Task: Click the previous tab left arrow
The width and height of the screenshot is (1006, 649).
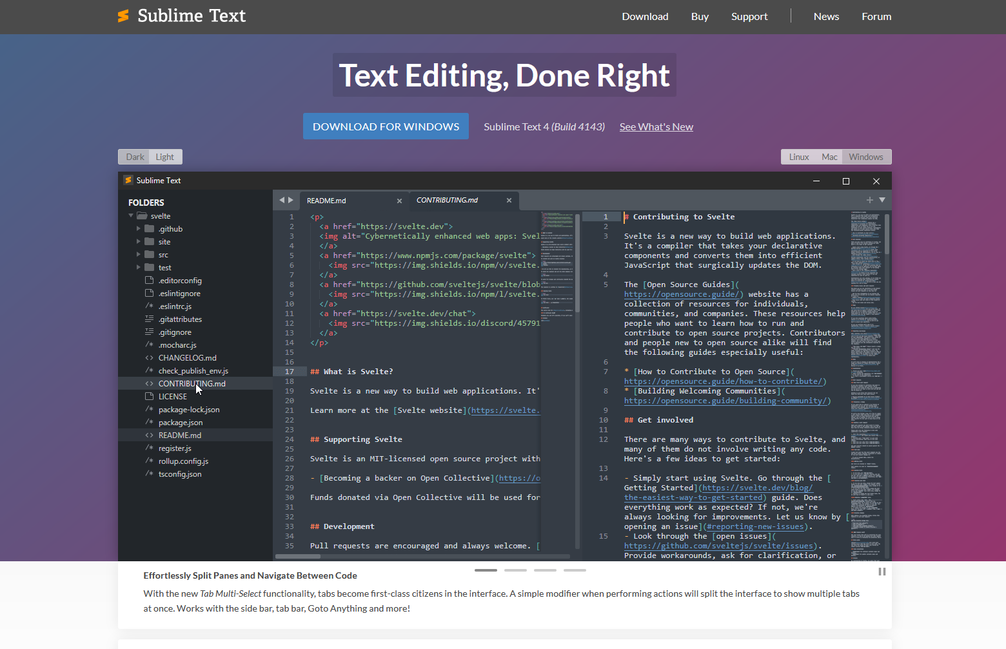Action: click(x=282, y=200)
